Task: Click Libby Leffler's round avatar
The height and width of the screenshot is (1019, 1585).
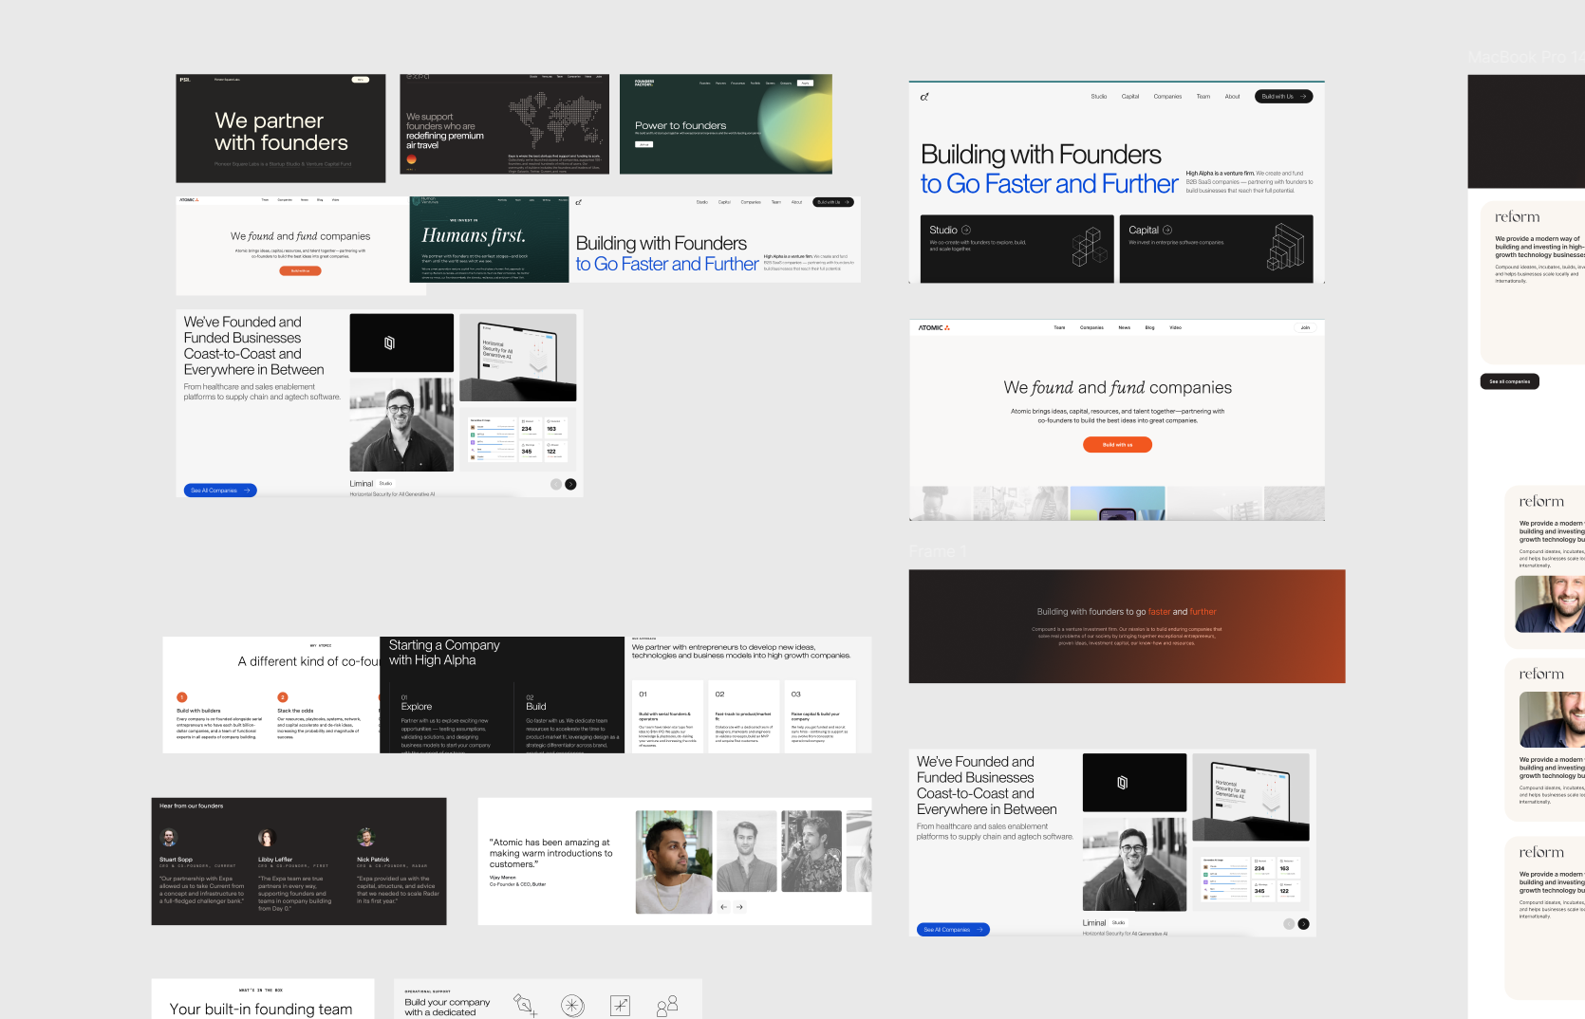Action: tap(267, 838)
